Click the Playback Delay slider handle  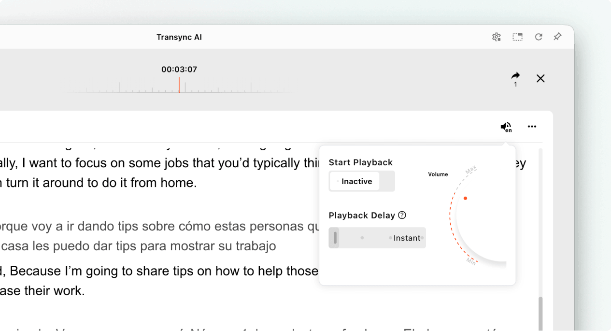pyautogui.click(x=335, y=238)
